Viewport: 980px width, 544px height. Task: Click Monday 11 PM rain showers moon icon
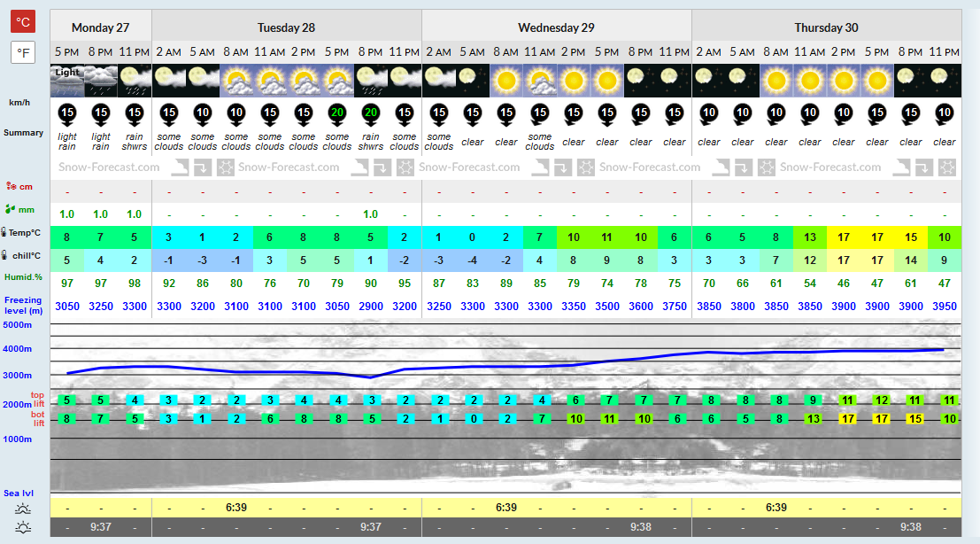coord(135,81)
